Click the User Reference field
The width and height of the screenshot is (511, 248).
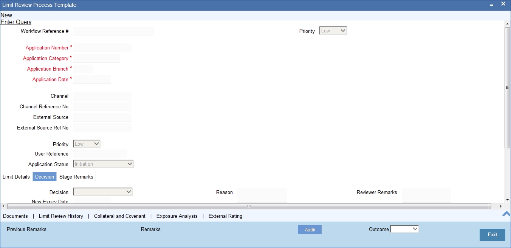(x=100, y=154)
